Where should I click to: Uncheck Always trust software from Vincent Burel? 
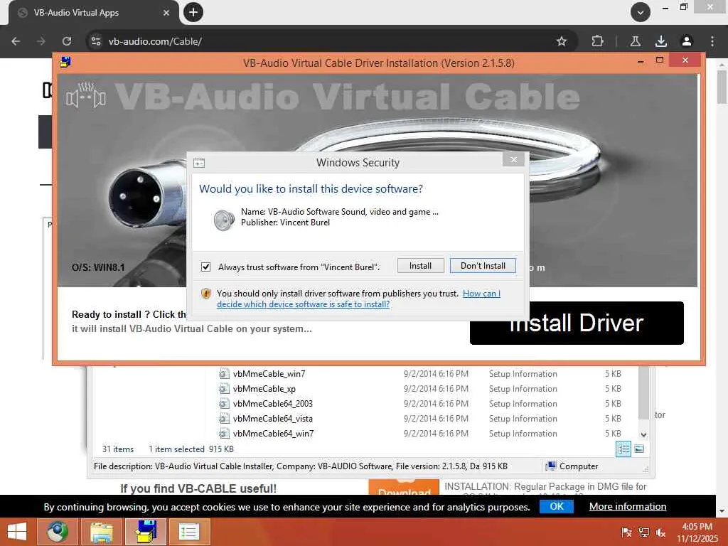point(205,267)
